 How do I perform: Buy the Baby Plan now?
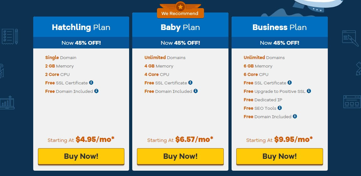click(x=180, y=157)
